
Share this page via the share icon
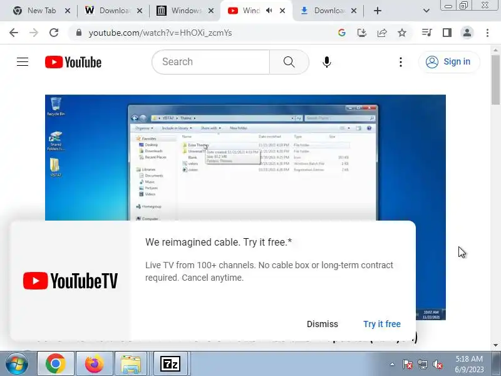coord(382,33)
